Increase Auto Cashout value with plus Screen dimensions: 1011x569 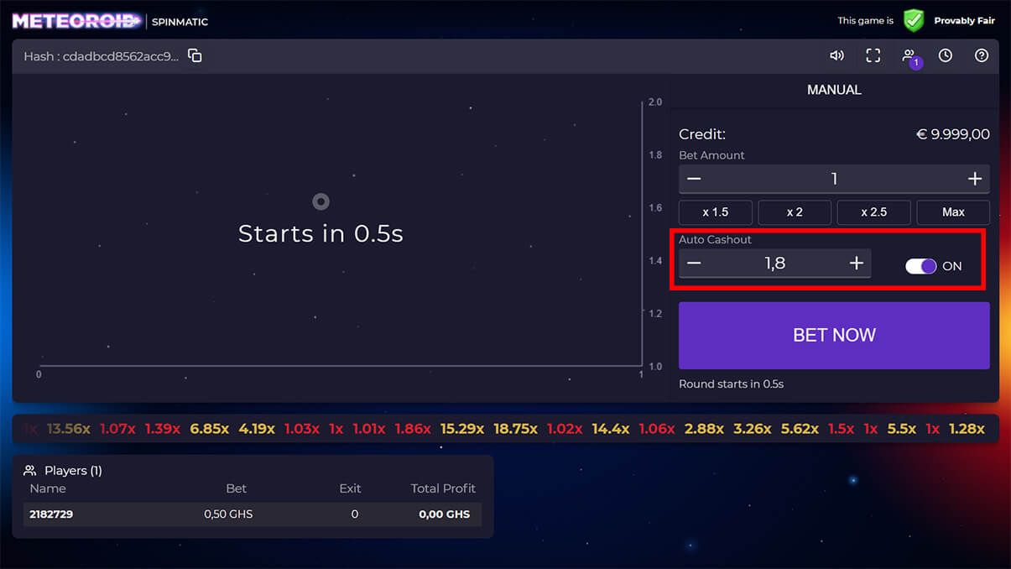[x=856, y=264]
